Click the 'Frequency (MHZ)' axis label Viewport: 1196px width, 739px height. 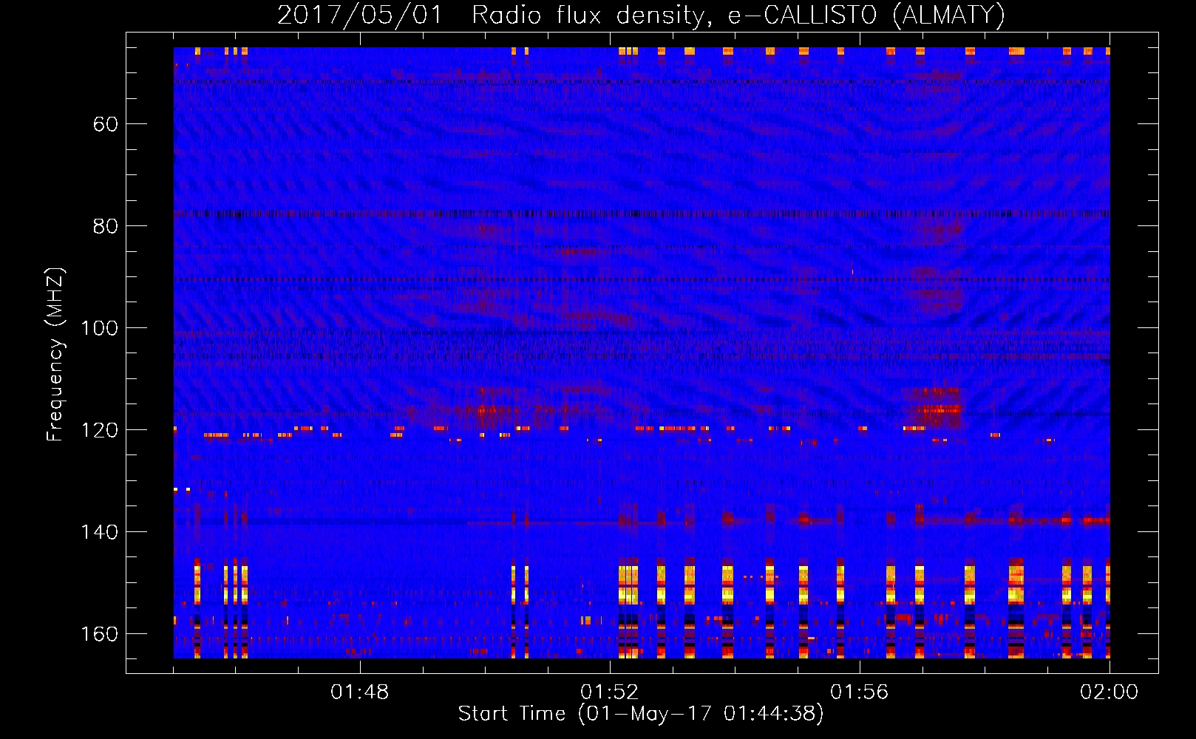coord(55,354)
